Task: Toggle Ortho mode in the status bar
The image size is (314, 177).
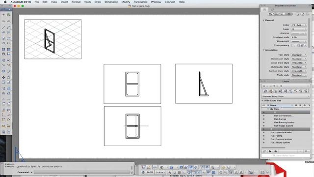Action: 184,173
